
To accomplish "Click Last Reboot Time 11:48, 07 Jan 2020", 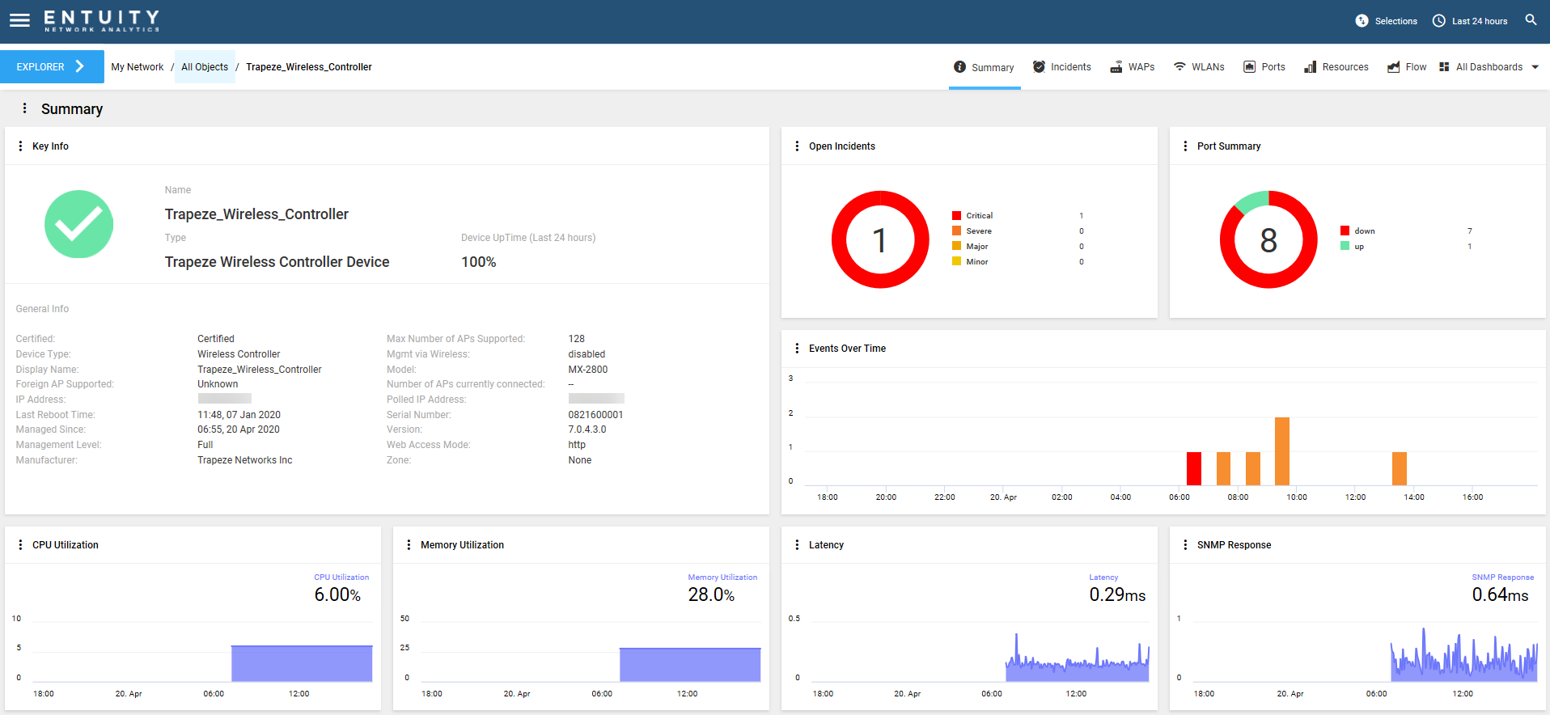I will pyautogui.click(x=239, y=415).
